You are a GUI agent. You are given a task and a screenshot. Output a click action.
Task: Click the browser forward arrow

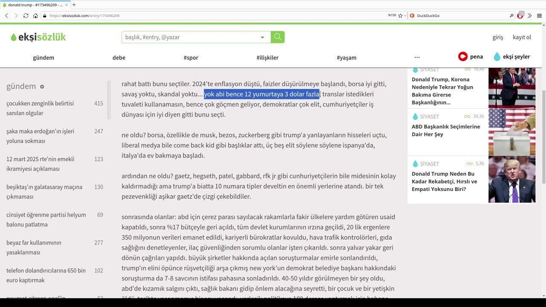16,16
